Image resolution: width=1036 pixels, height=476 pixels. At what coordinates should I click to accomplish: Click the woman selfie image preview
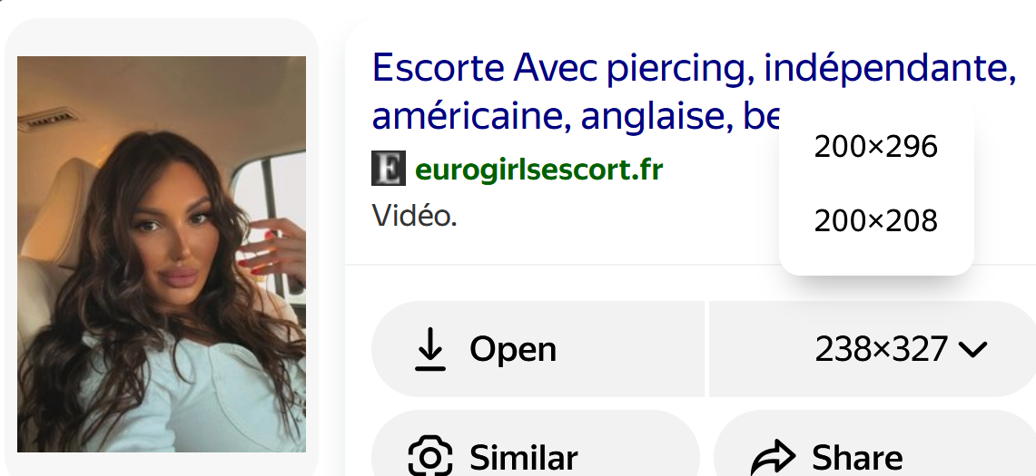click(162, 254)
